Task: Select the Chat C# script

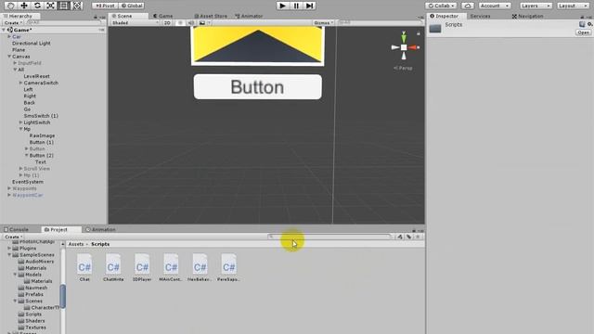Action: point(84,268)
